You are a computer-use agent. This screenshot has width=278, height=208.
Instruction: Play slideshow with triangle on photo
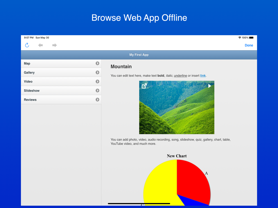[x=210, y=86]
